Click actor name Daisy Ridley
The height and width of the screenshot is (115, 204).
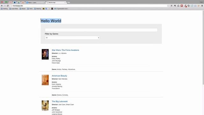56,58
